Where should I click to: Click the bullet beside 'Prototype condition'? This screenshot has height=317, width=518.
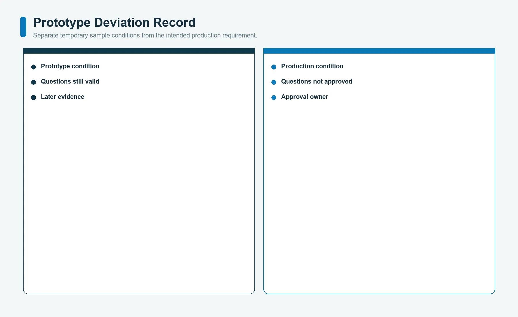34,67
